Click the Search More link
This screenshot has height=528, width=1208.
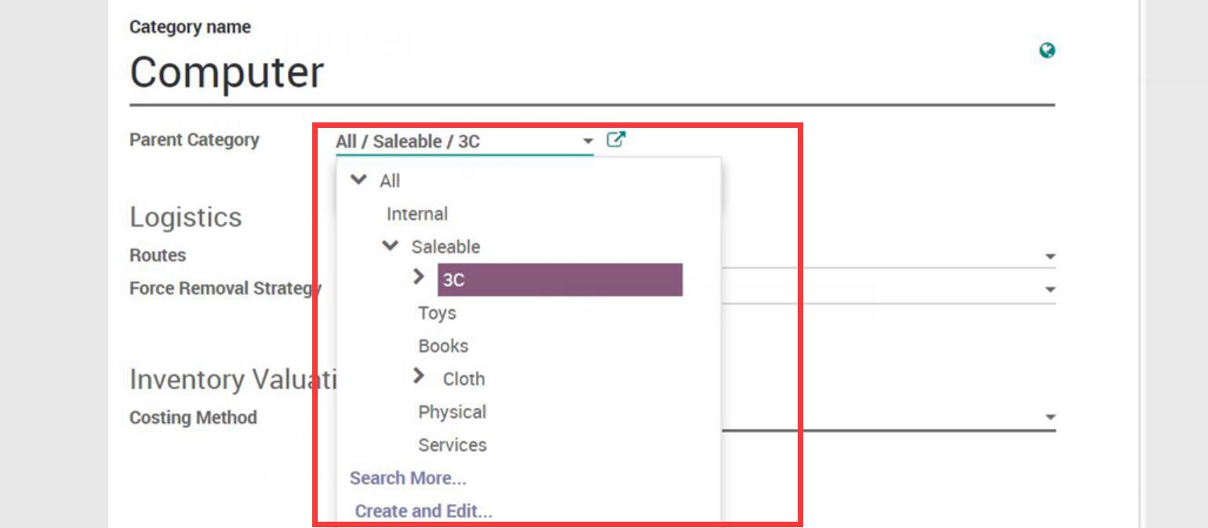408,478
